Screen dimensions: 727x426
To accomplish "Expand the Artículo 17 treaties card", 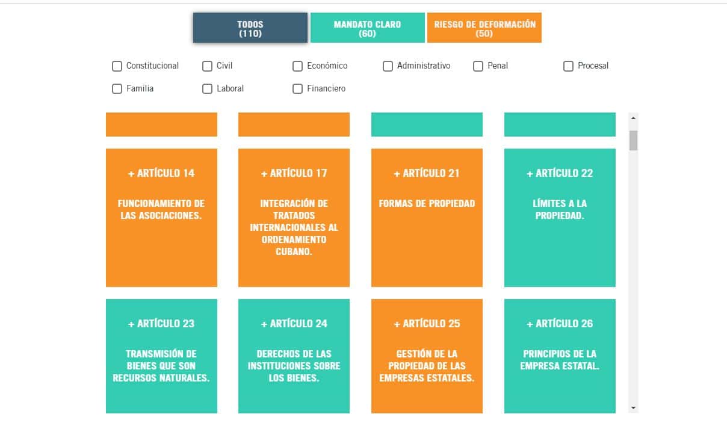I will pos(294,218).
